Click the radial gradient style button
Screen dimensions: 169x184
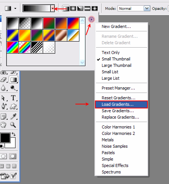tap(73, 8)
